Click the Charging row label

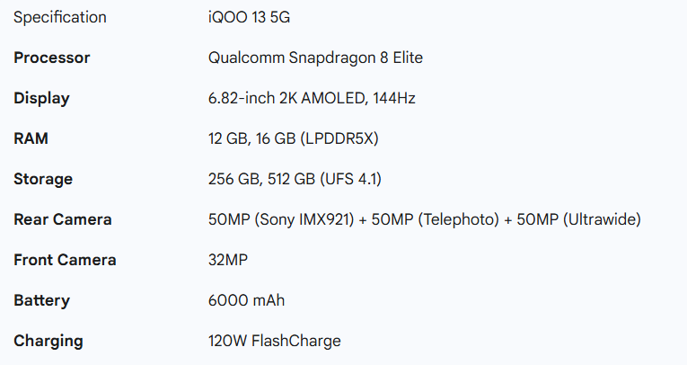[48, 341]
